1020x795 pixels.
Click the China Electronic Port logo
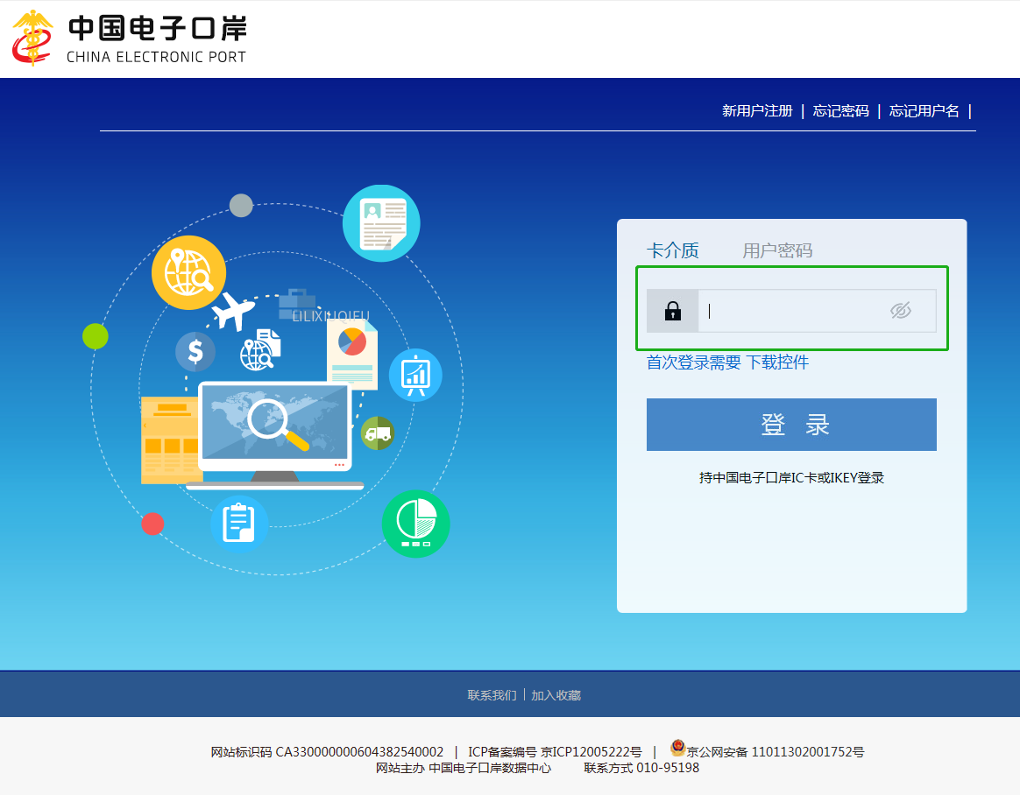pyautogui.click(x=129, y=39)
